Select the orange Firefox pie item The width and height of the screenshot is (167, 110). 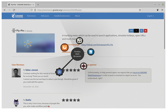point(65,47)
